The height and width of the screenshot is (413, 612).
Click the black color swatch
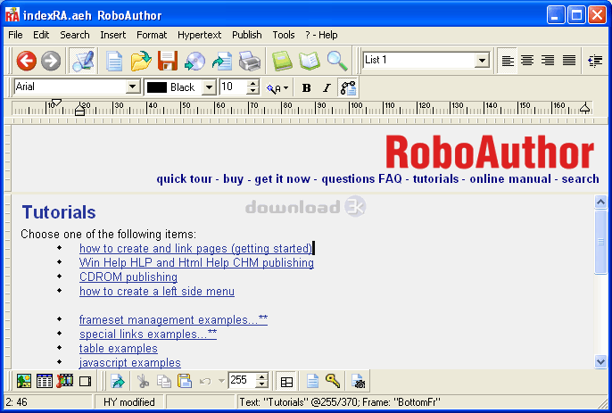pos(157,87)
